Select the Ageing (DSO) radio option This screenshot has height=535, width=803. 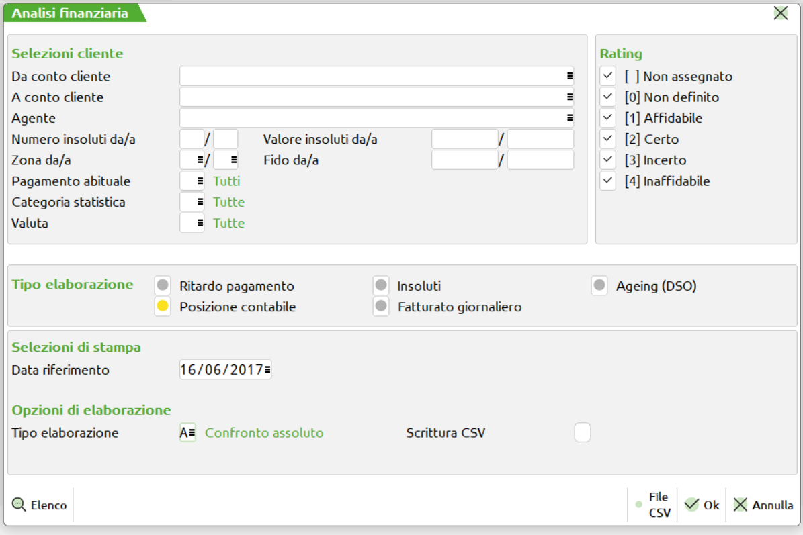tap(599, 286)
